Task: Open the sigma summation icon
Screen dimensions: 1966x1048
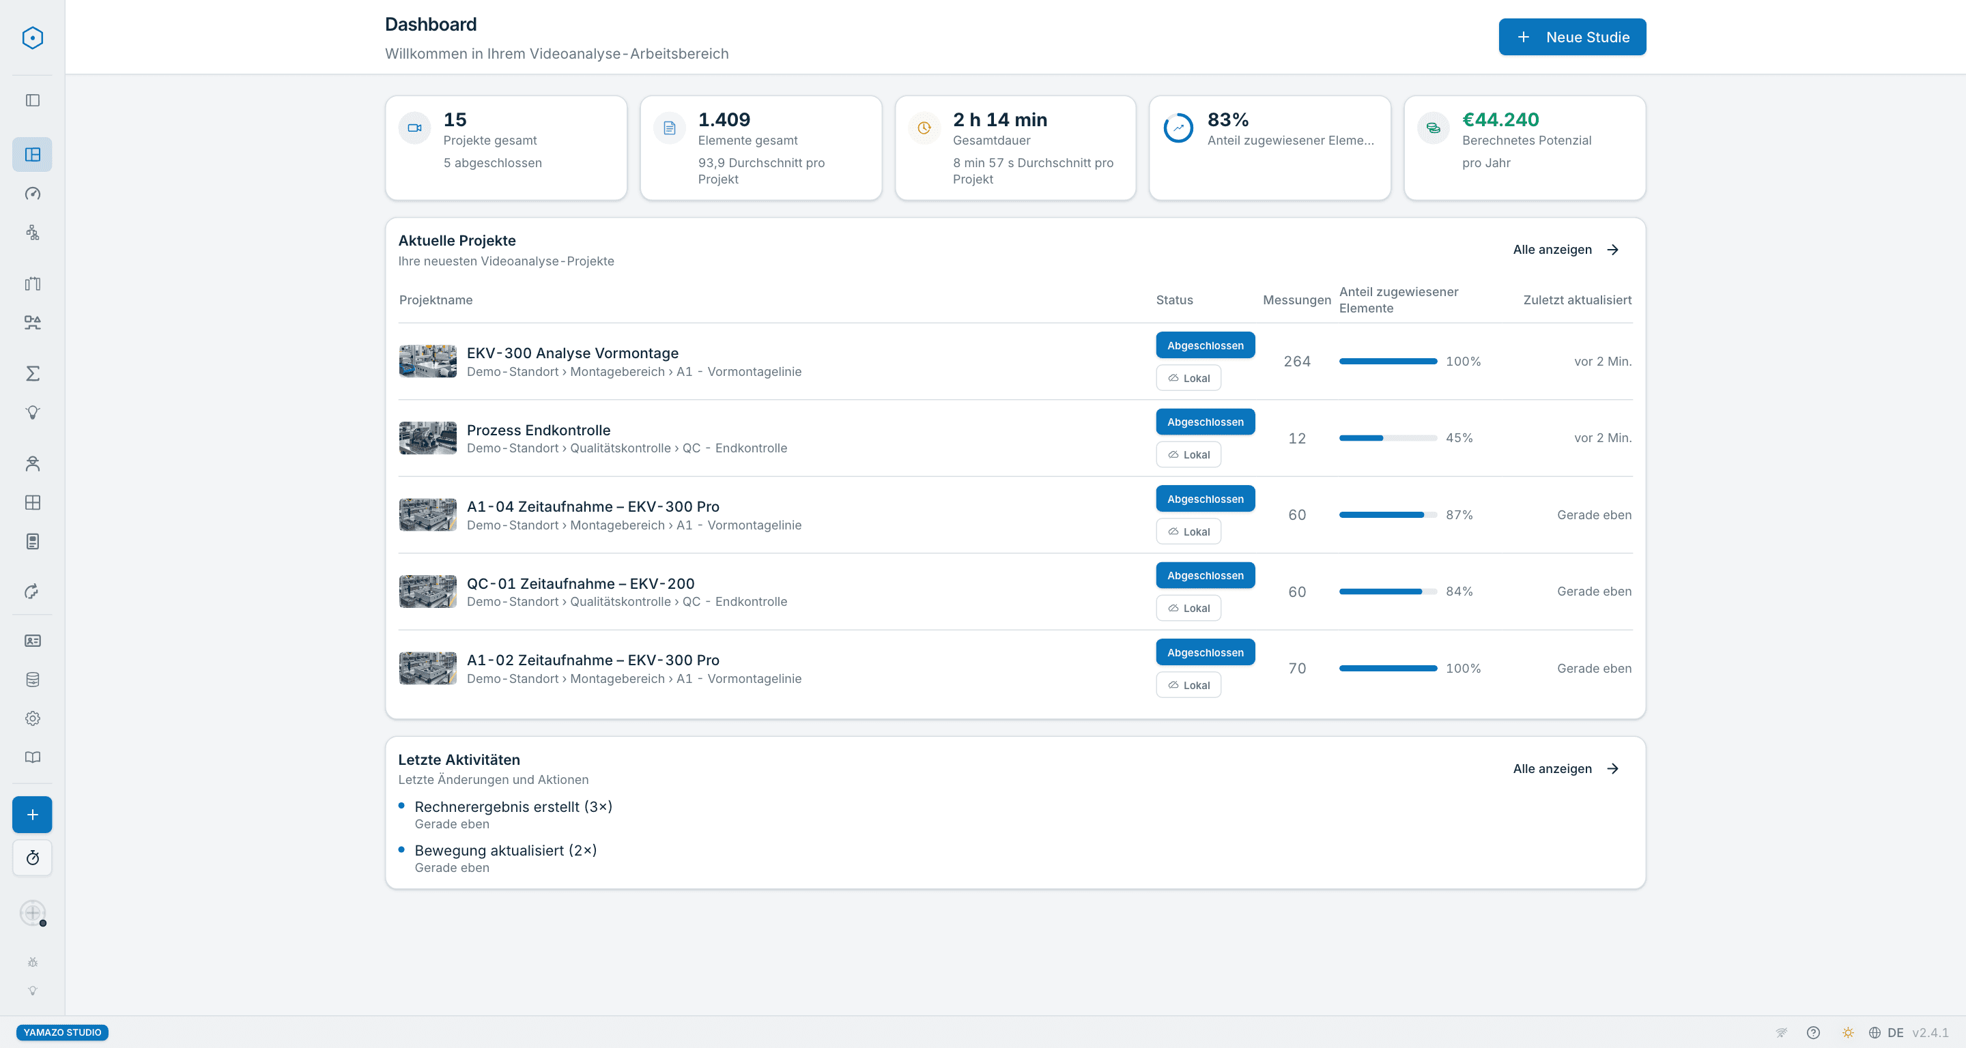Action: pos(32,374)
